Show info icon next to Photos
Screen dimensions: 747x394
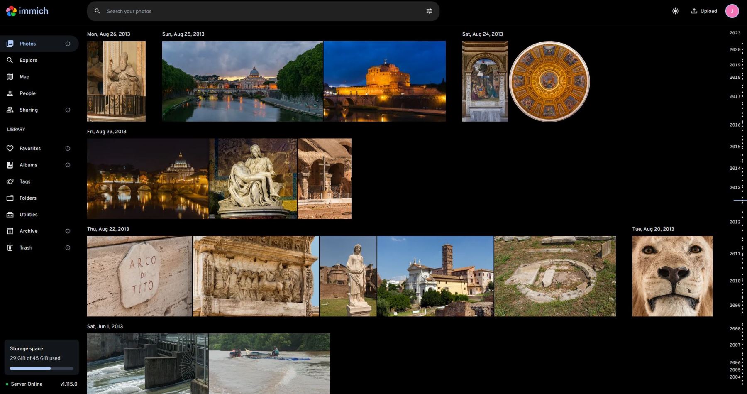[x=68, y=44]
